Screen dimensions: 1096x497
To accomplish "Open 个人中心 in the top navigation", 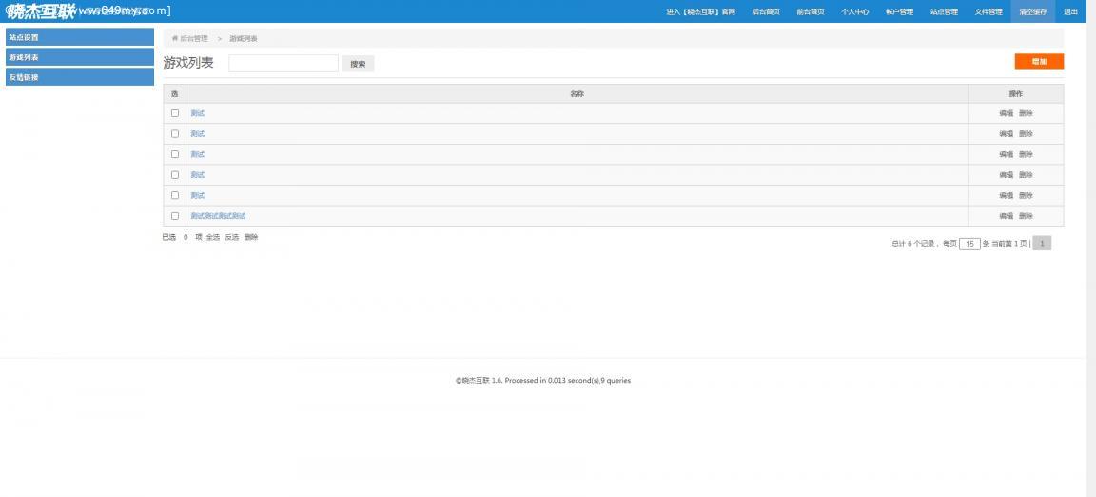I will pyautogui.click(x=855, y=11).
